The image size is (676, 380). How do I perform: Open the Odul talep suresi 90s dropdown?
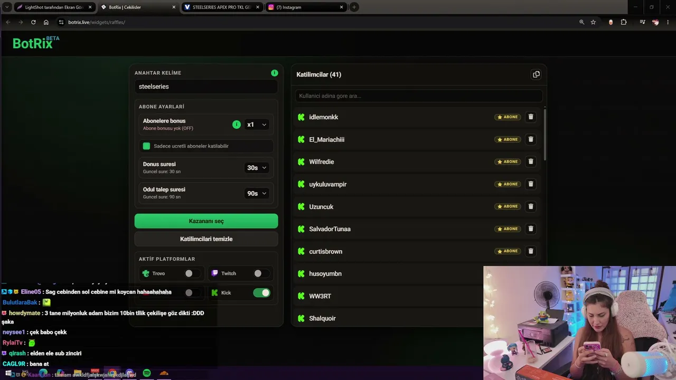pos(257,193)
